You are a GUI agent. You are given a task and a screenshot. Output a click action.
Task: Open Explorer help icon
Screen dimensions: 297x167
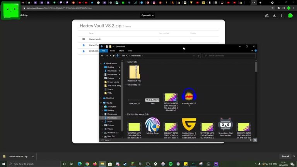(256, 51)
